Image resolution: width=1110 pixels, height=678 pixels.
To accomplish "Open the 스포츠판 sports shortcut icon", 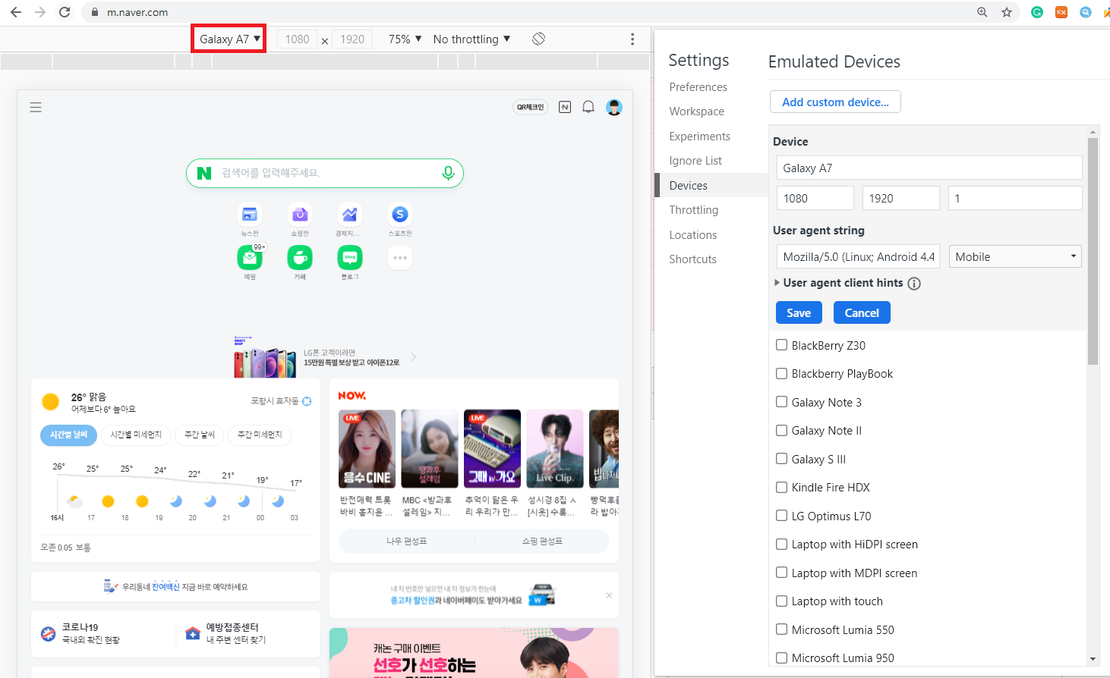I will coord(400,215).
